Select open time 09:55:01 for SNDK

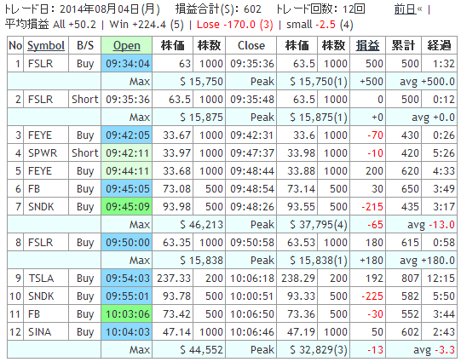coord(127,296)
